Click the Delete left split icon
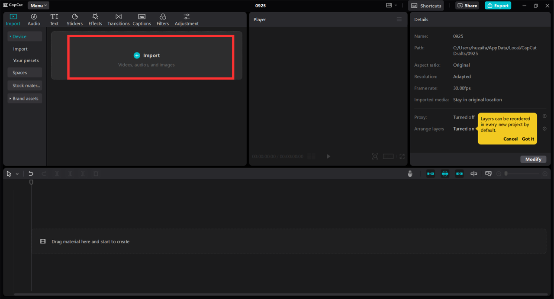Viewport: 554px width, 299px height. (70, 174)
